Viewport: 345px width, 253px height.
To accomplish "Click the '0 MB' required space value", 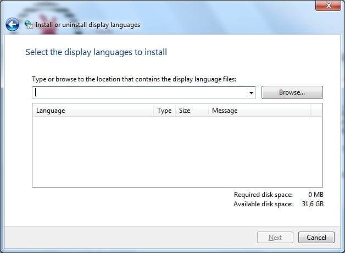I will [x=315, y=195].
